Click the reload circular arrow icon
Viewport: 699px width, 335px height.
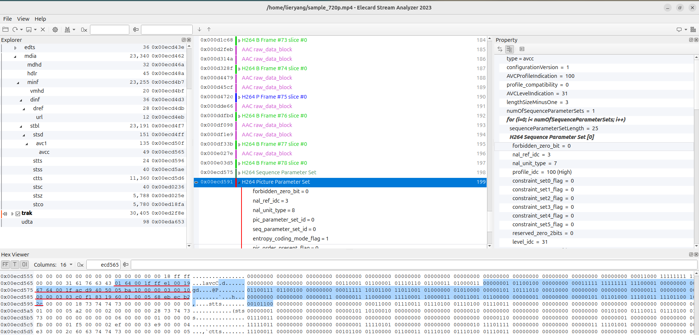point(15,29)
